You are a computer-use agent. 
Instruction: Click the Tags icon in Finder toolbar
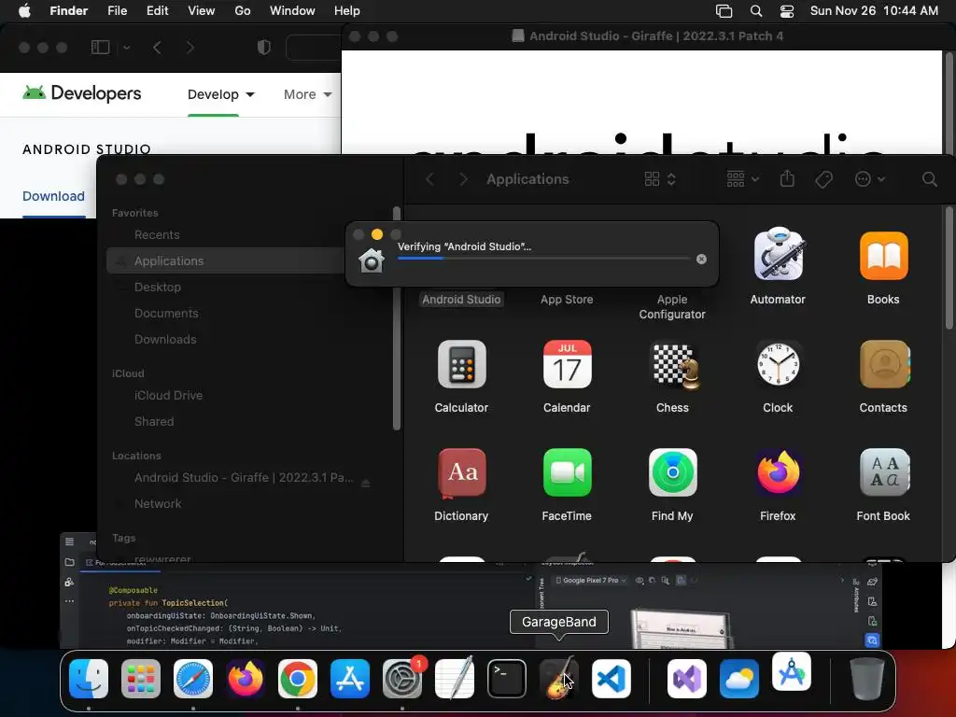coord(823,179)
